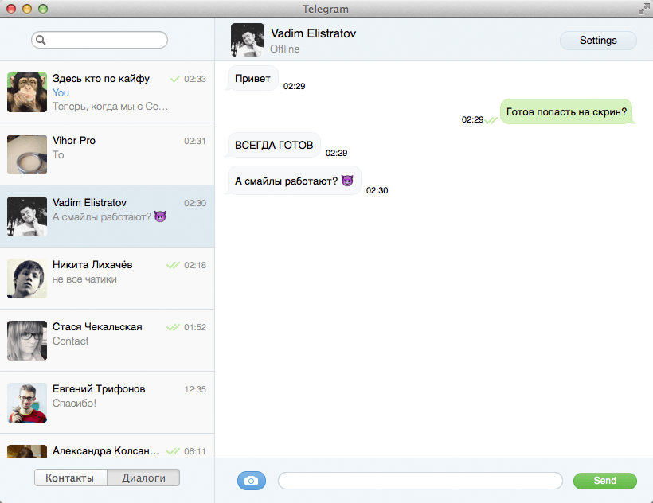Image resolution: width=653 pixels, height=503 pixels.
Task: Click the read checkmarks beside Готов попасть на скрин?
Action: pos(491,120)
